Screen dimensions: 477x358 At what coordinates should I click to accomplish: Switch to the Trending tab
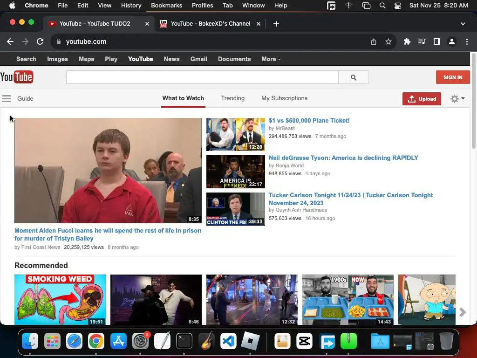point(233,98)
